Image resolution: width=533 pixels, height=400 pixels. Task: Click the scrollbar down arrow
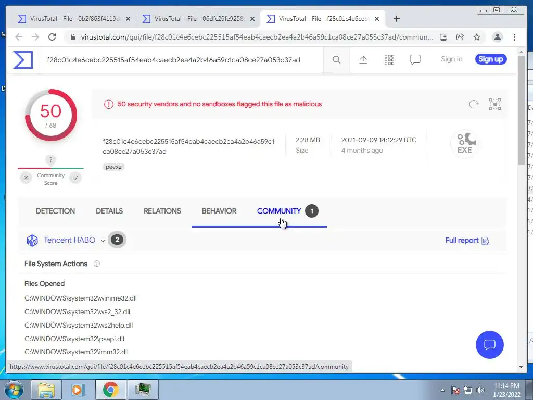(521, 367)
